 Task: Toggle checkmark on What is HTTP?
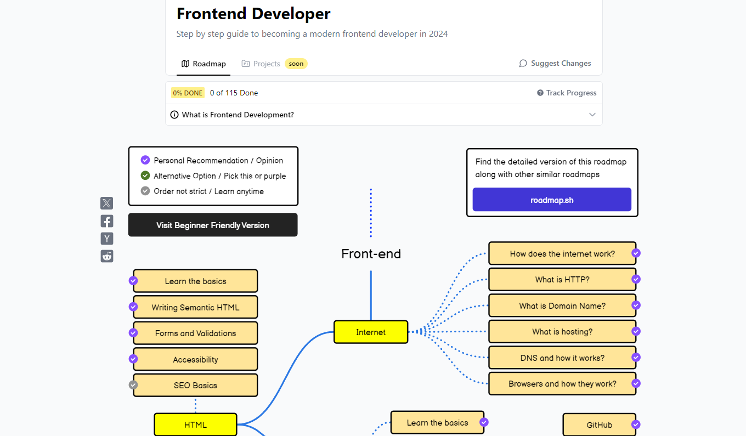click(x=636, y=279)
